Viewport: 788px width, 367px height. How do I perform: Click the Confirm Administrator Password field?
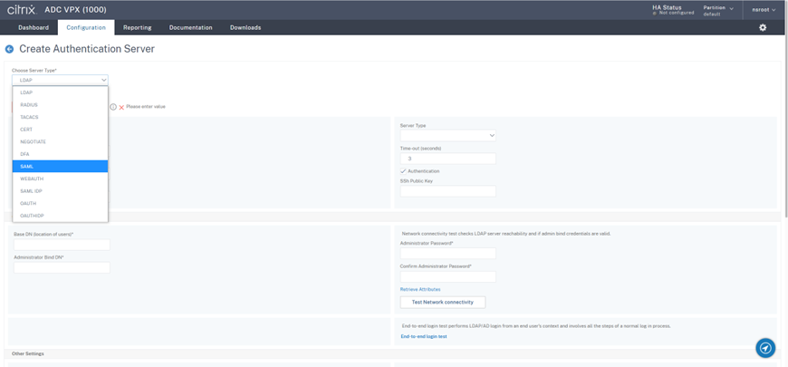click(x=447, y=276)
